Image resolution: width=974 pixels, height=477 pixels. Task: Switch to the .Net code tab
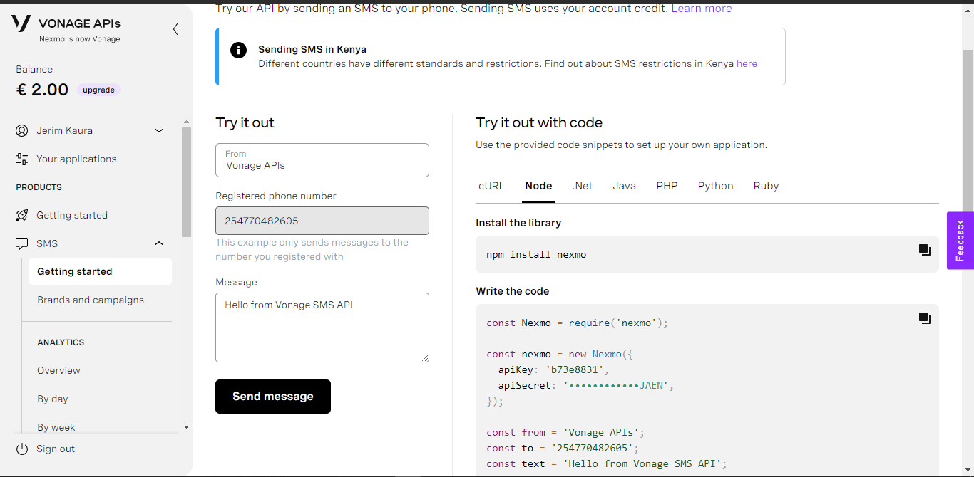[x=583, y=186]
